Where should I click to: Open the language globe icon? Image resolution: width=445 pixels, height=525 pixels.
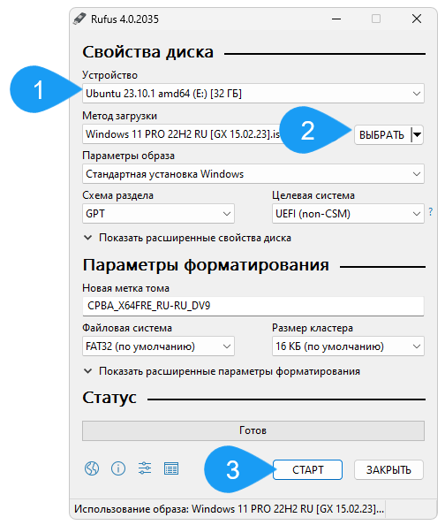coord(91,468)
